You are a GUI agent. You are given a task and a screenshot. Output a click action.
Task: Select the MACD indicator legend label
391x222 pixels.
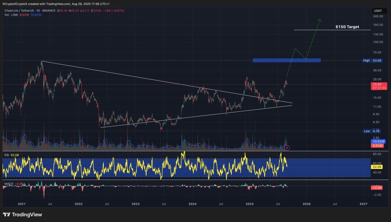8,184
